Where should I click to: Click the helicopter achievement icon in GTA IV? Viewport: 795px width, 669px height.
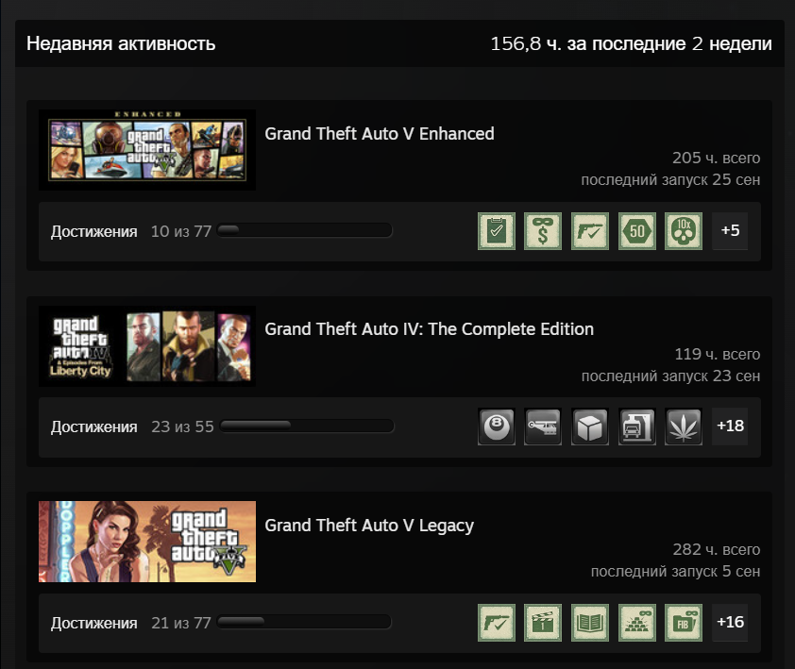pos(543,426)
